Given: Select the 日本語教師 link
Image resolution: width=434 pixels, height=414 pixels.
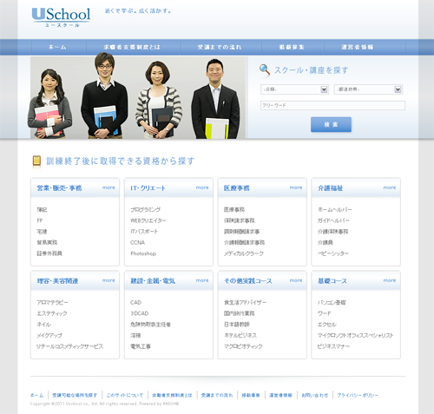Looking at the screenshot, I should click(237, 325).
